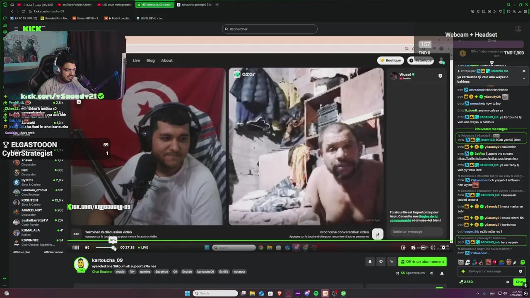Toggle theater mode in the player

[423, 248]
